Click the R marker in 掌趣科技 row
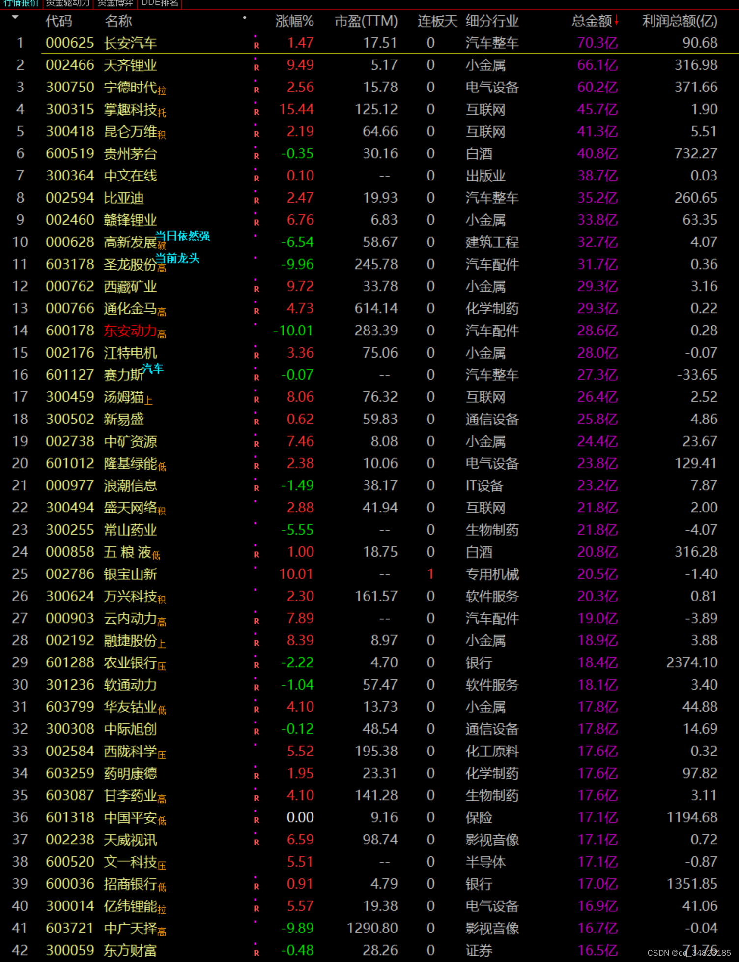Image resolution: width=739 pixels, height=962 pixels. pos(256,112)
